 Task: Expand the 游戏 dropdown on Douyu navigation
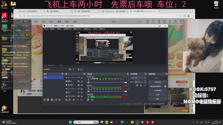coord(67,22)
